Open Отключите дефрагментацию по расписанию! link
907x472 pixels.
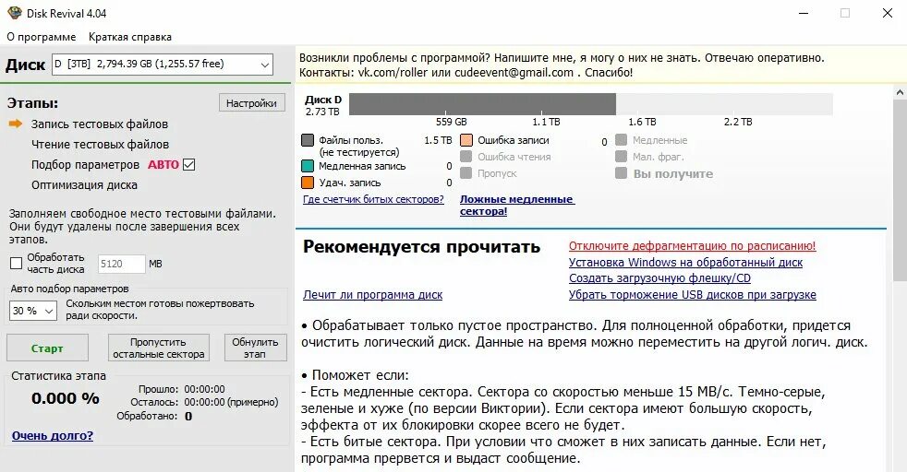point(692,246)
